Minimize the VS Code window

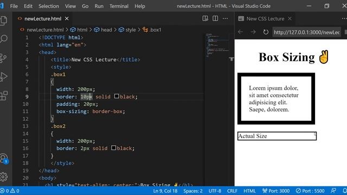pyautogui.click(x=309, y=6)
